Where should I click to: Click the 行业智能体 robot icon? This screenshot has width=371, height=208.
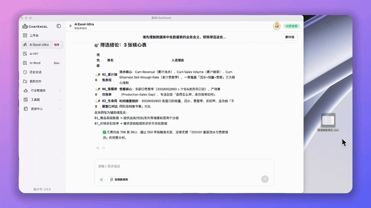coord(26,90)
